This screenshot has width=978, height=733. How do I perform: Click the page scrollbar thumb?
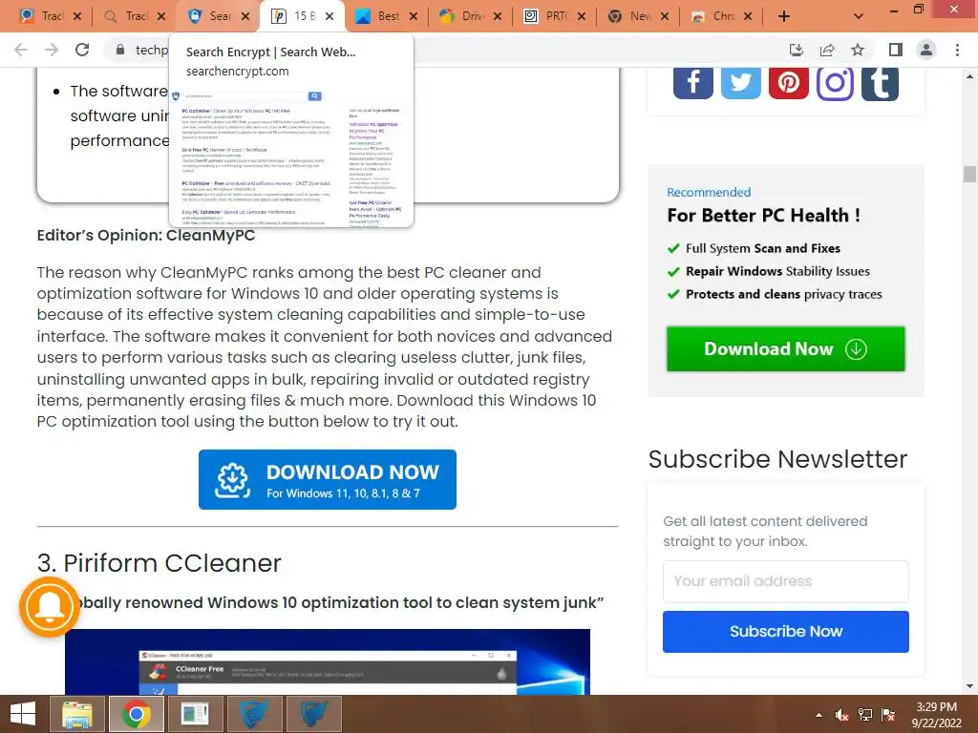point(969,174)
